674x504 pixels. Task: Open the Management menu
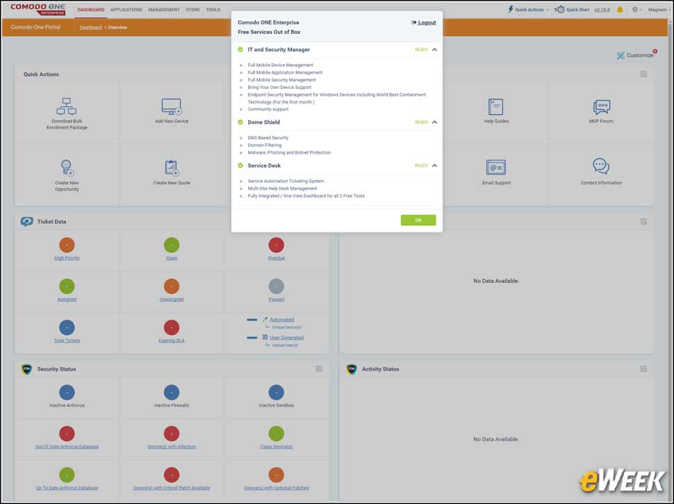164,10
